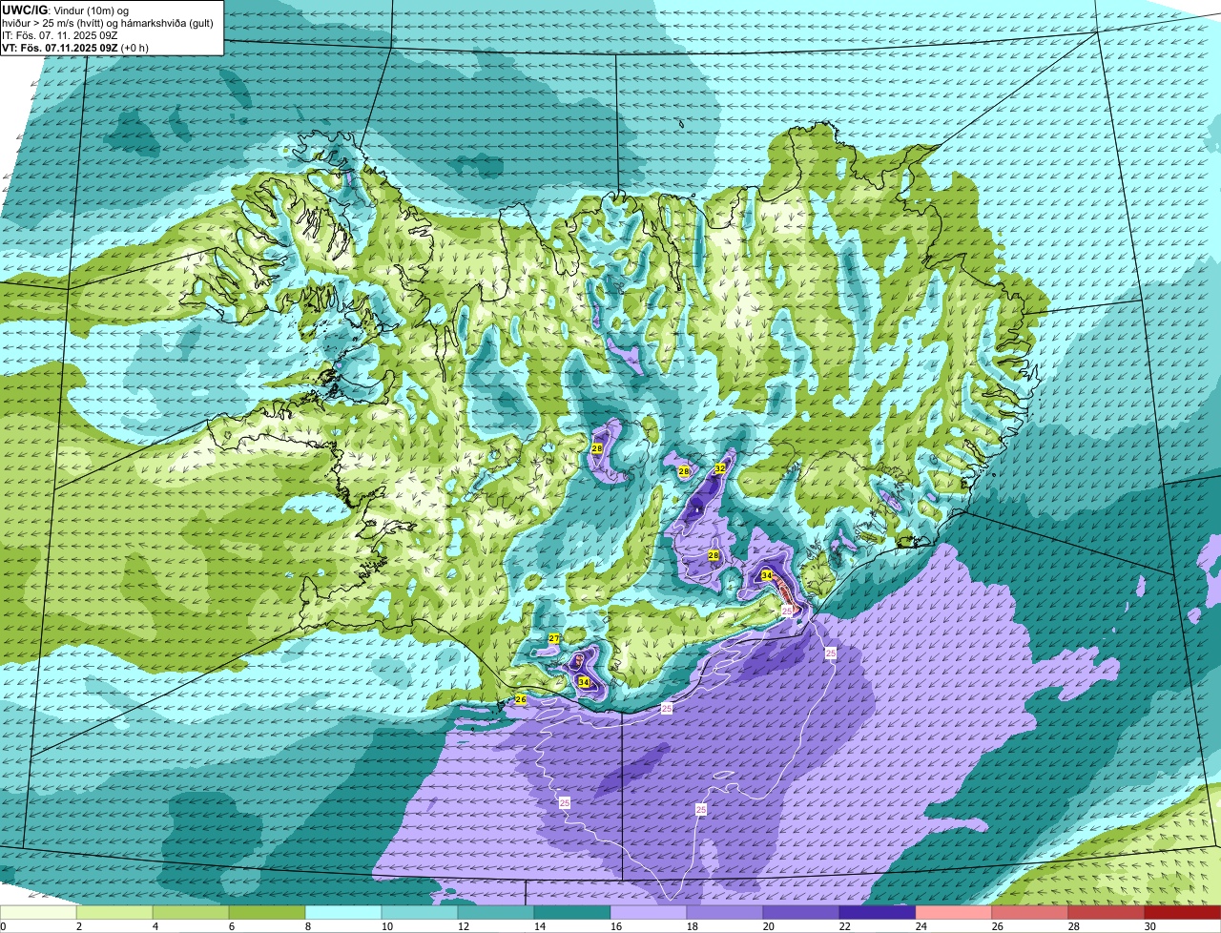Click the 6–8 m/s olive green legend swatch
The width and height of the screenshot is (1221, 933).
267,913
